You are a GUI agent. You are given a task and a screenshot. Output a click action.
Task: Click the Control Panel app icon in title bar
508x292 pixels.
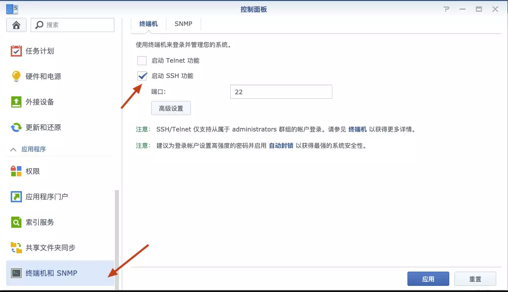[12, 9]
